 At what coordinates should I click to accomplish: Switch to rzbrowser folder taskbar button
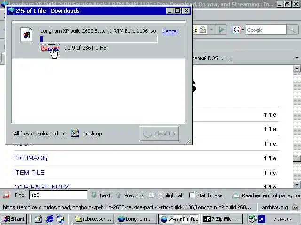coord(94,219)
